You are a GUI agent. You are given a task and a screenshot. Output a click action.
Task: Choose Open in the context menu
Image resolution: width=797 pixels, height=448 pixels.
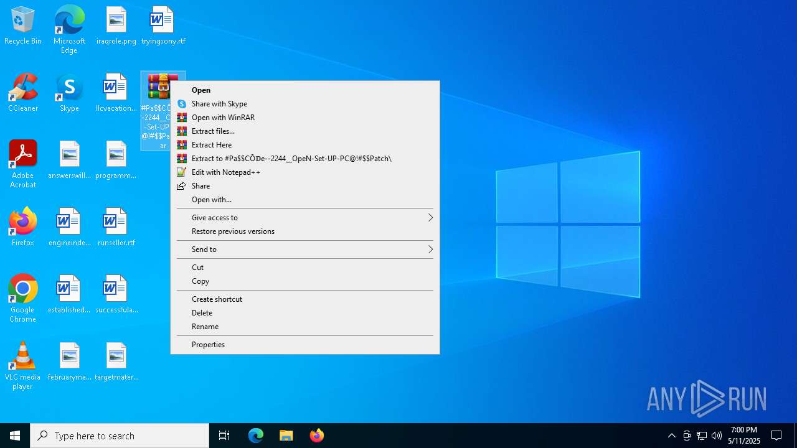305,90
